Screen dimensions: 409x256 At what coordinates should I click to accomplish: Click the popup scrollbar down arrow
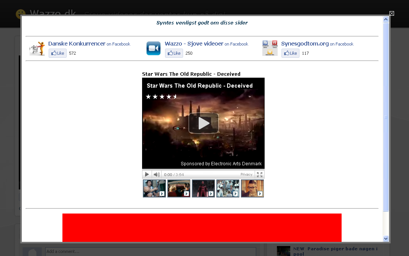386,238
